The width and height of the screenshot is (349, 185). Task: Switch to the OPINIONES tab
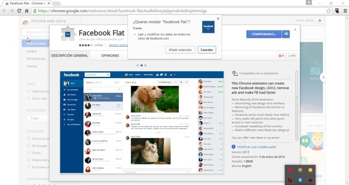click(110, 56)
